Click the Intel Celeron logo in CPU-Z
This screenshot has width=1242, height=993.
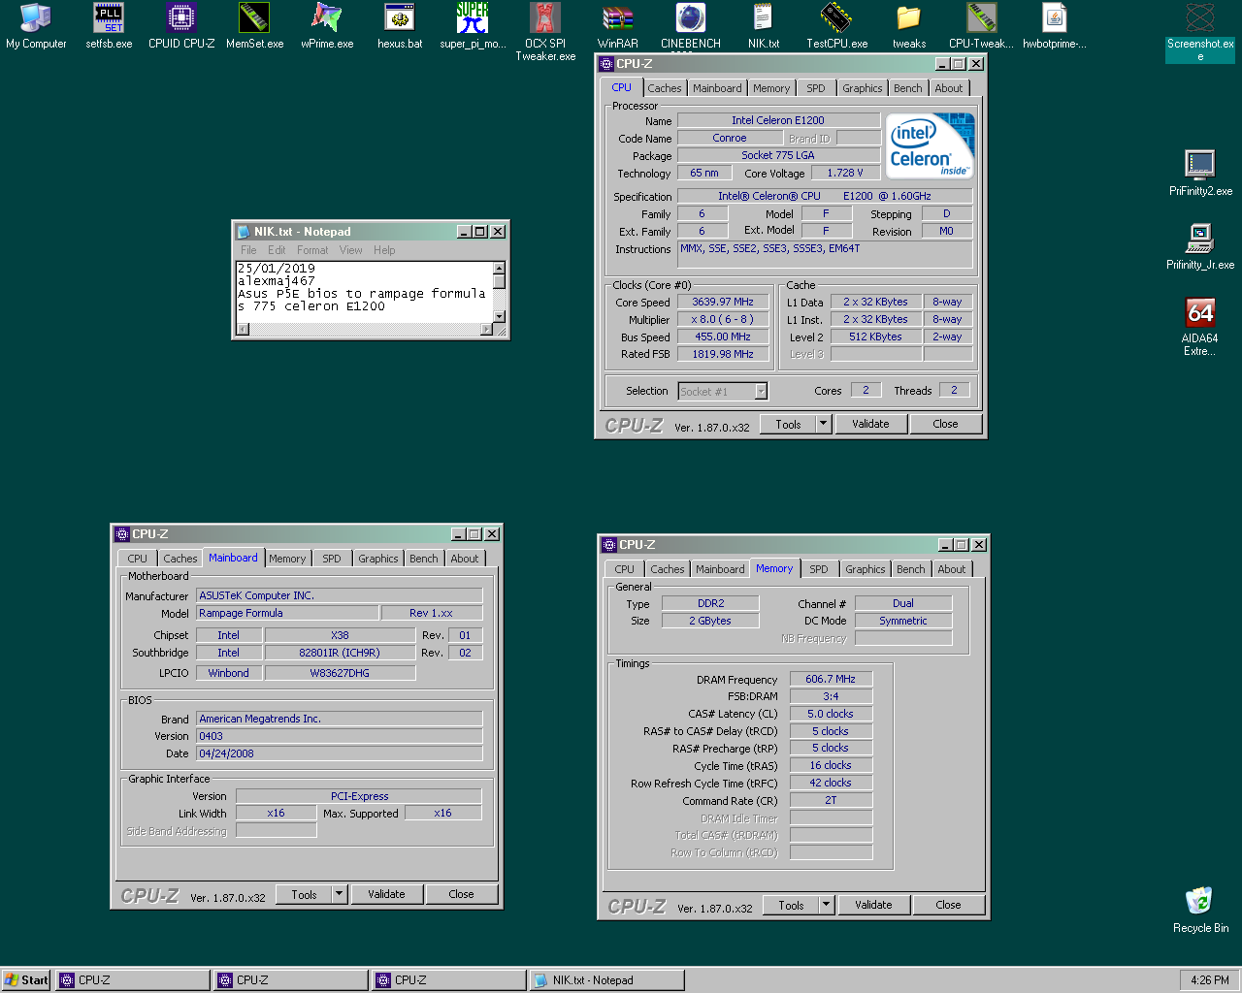pos(931,145)
